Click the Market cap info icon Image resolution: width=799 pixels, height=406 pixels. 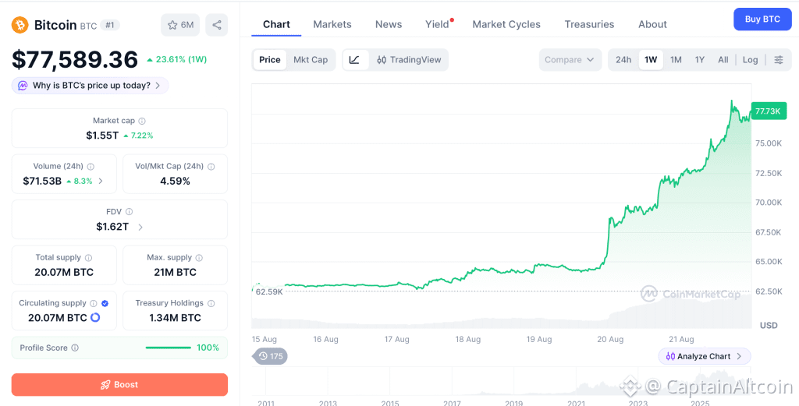pyautogui.click(x=142, y=121)
